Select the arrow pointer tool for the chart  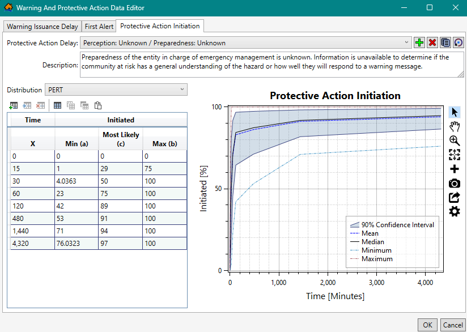tap(454, 112)
